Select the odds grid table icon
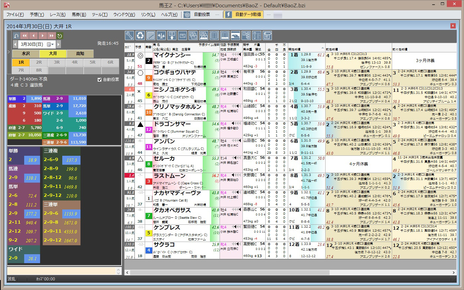Image resolution: width=464 pixels, height=290 pixels. [x=151, y=35]
